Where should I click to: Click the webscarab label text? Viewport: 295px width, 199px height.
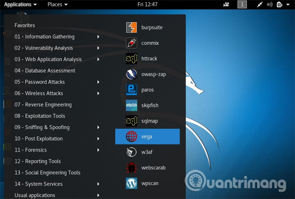[x=153, y=168]
